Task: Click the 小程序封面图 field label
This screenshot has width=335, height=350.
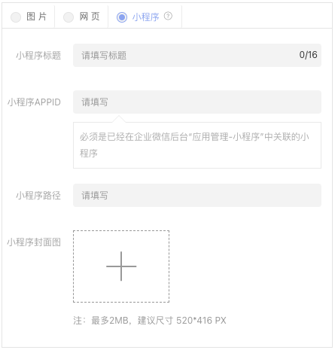Action: [34, 242]
